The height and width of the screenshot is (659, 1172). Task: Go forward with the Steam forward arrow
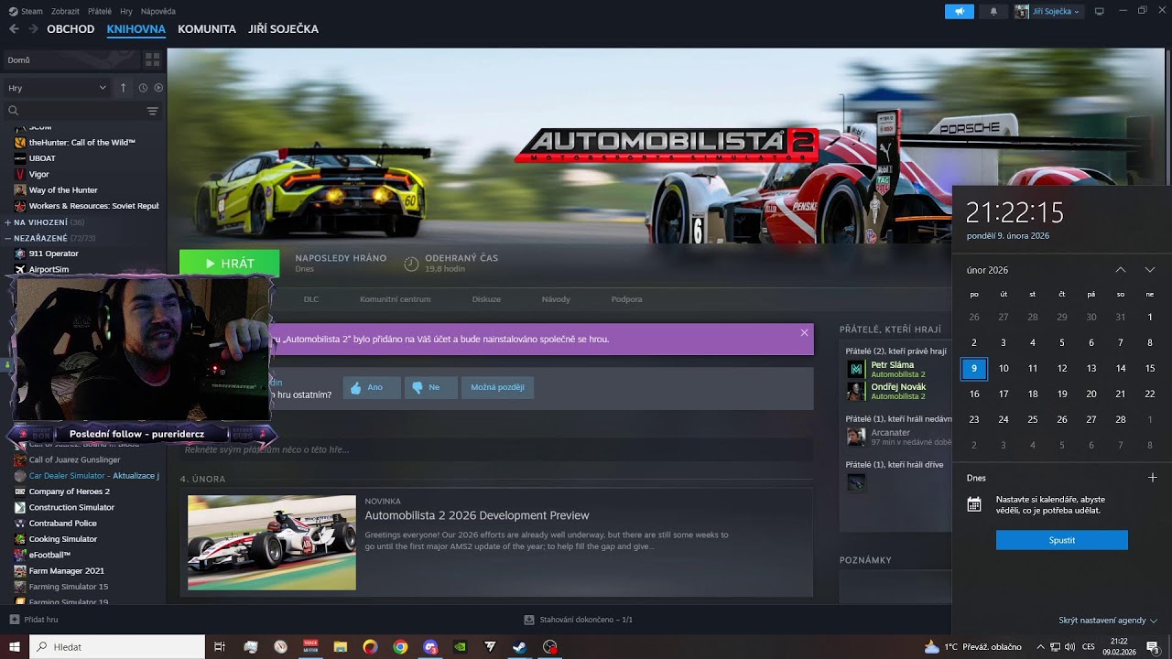[33, 29]
